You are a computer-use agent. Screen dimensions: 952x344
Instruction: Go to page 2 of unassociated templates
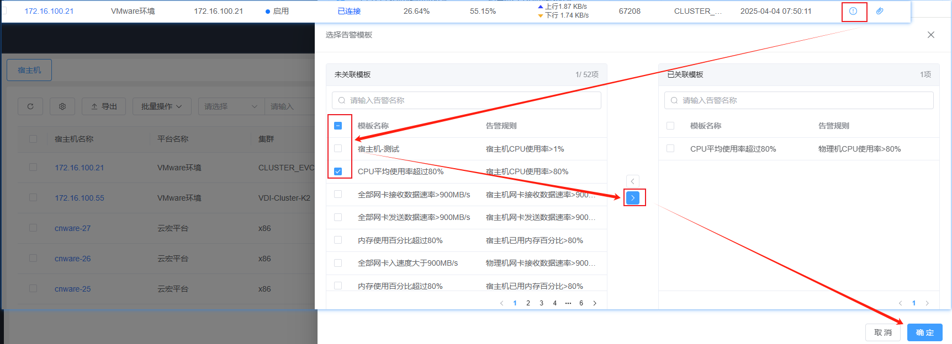click(528, 303)
